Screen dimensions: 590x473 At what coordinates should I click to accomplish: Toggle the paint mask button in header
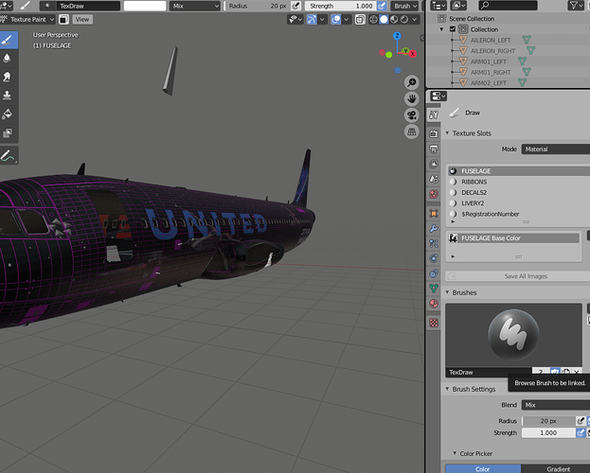tap(63, 20)
